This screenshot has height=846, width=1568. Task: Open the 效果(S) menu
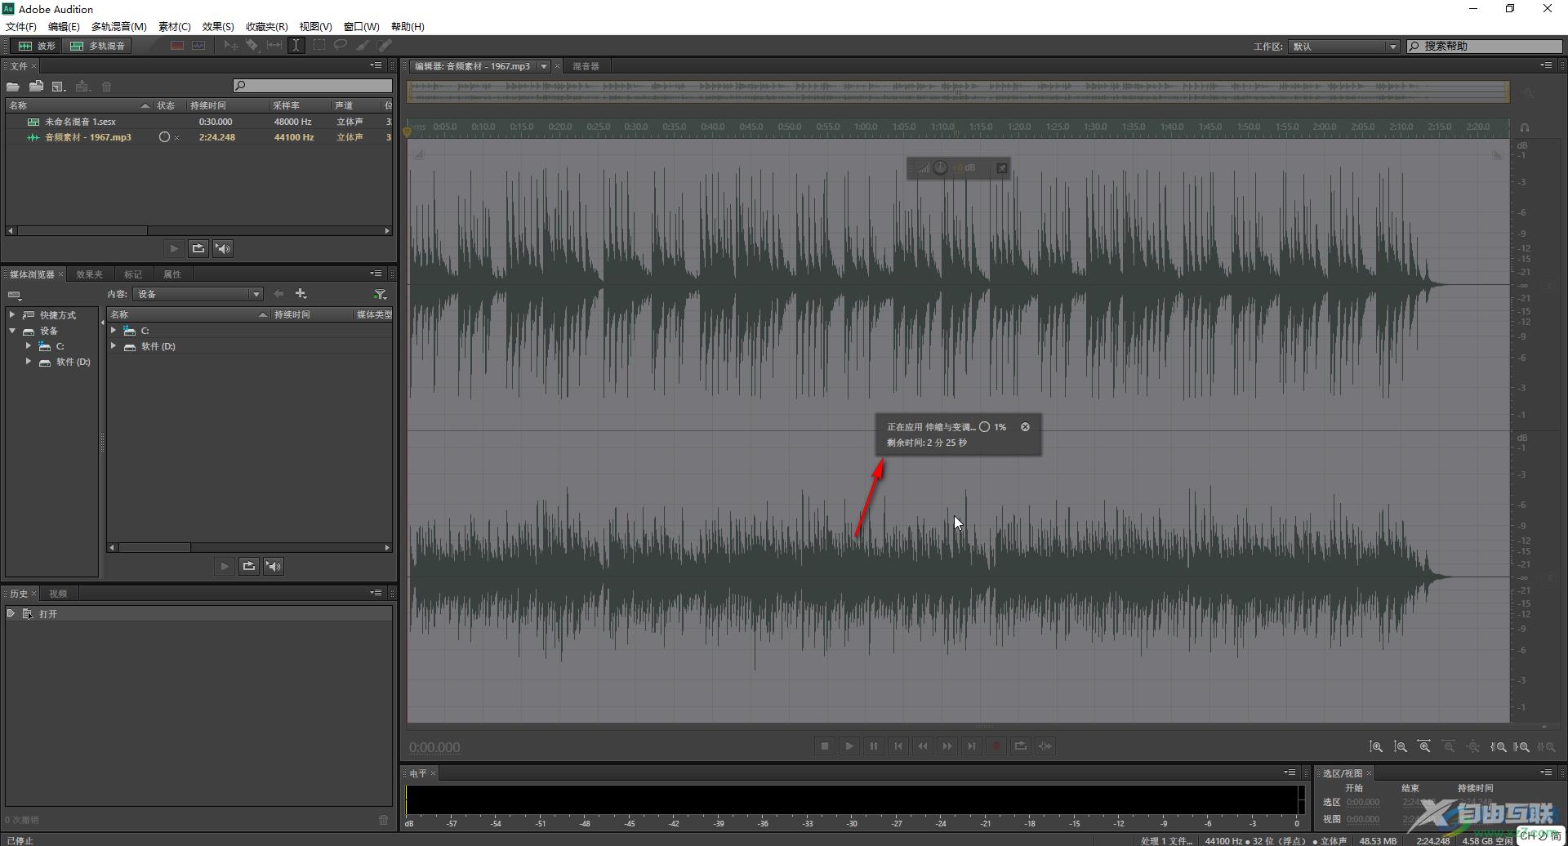tap(218, 27)
